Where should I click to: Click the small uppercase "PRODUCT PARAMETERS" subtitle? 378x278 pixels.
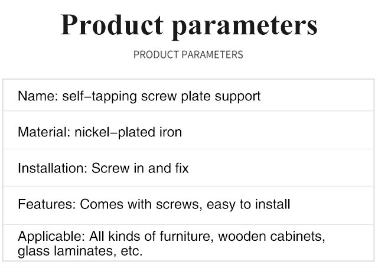click(x=188, y=55)
